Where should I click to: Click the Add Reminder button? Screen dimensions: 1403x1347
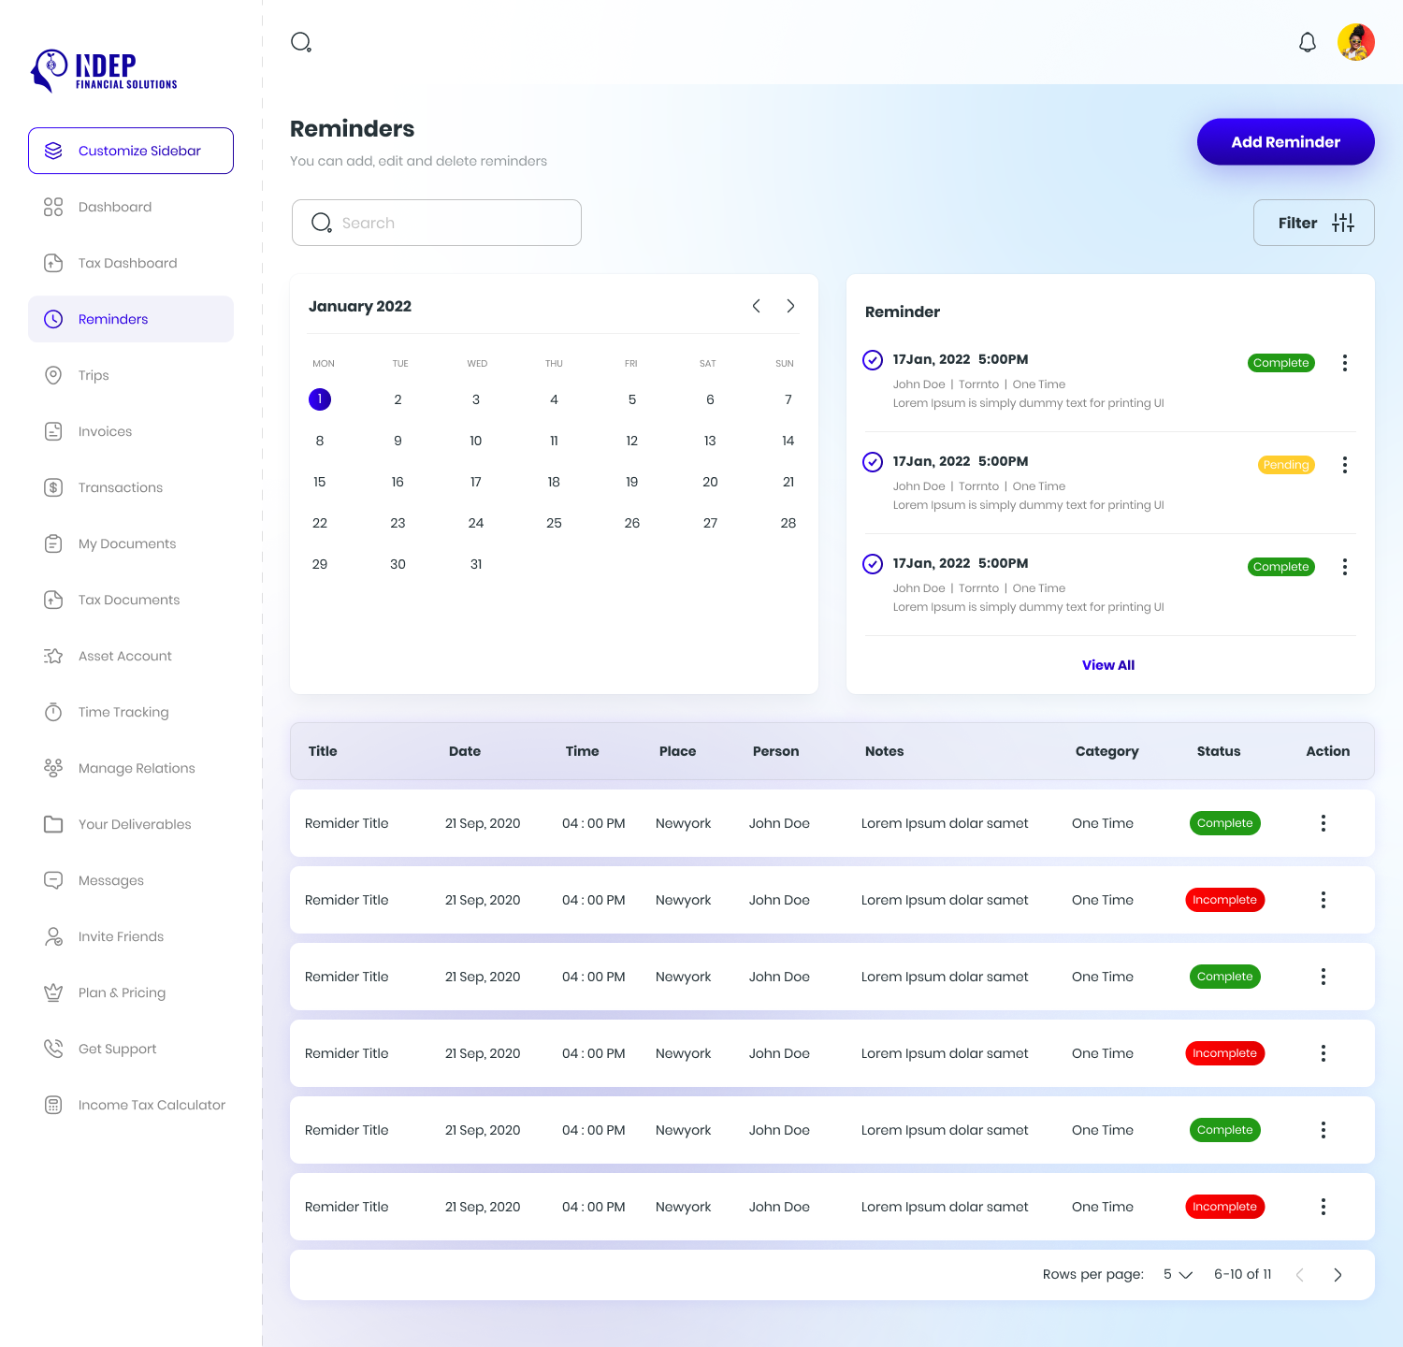(1285, 141)
